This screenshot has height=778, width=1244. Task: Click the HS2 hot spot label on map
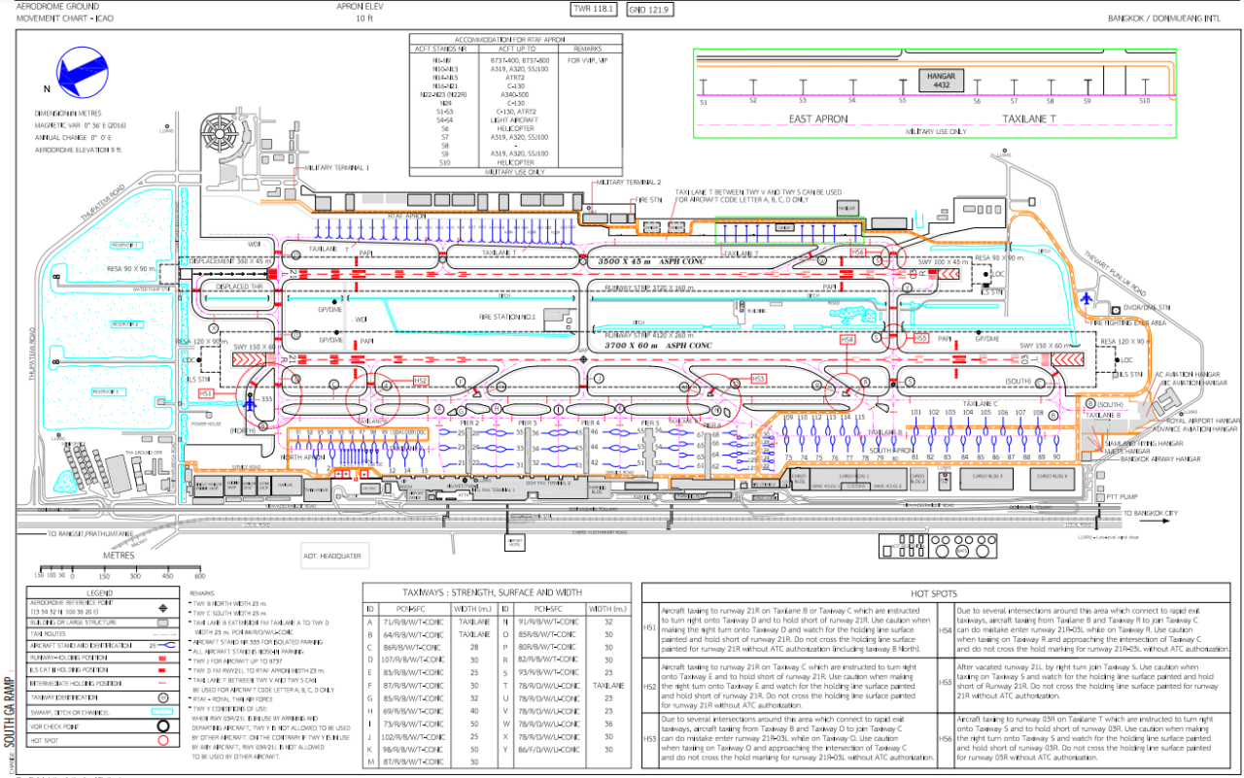coord(421,380)
